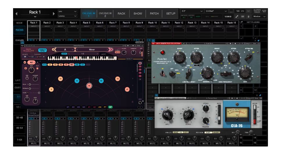Select the SP mode at Harmony bottom
This screenshot has height=155, width=281.
[x=110, y=107]
